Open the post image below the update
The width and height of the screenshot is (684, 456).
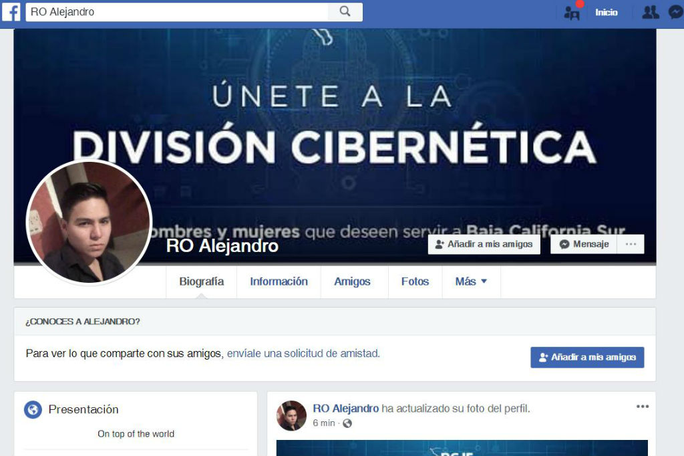[x=462, y=448]
